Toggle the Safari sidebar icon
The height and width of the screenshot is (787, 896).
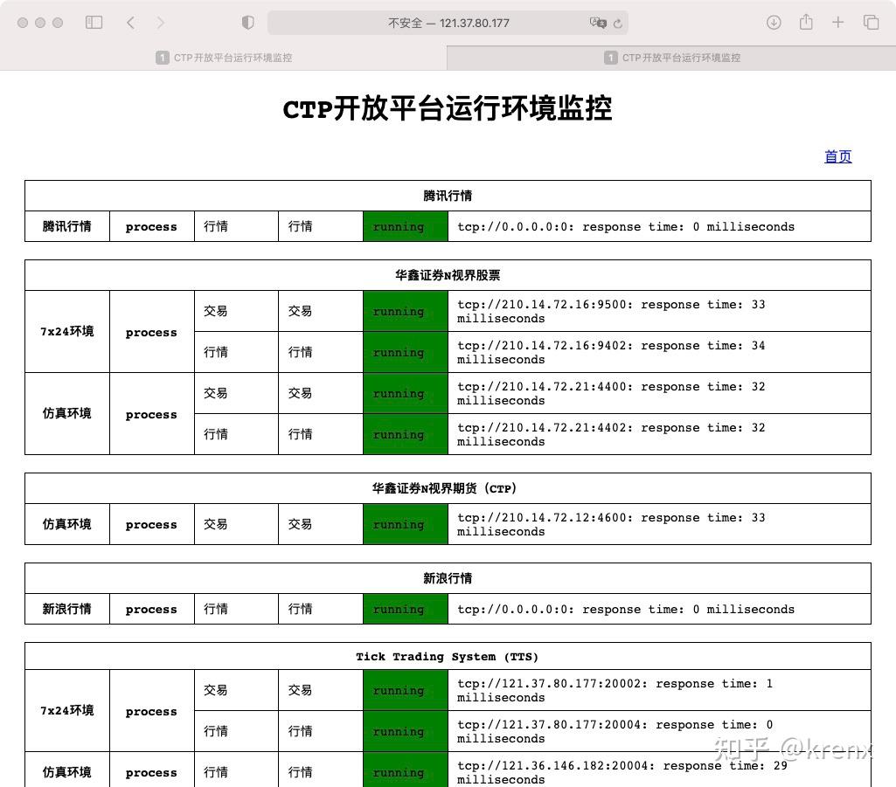tap(94, 23)
